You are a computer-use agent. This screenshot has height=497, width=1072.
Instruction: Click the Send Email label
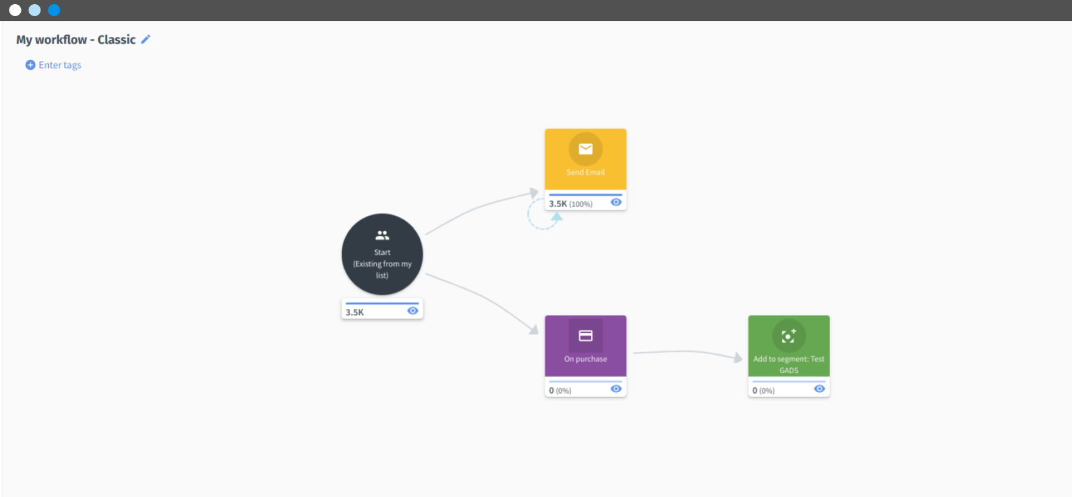click(x=585, y=172)
